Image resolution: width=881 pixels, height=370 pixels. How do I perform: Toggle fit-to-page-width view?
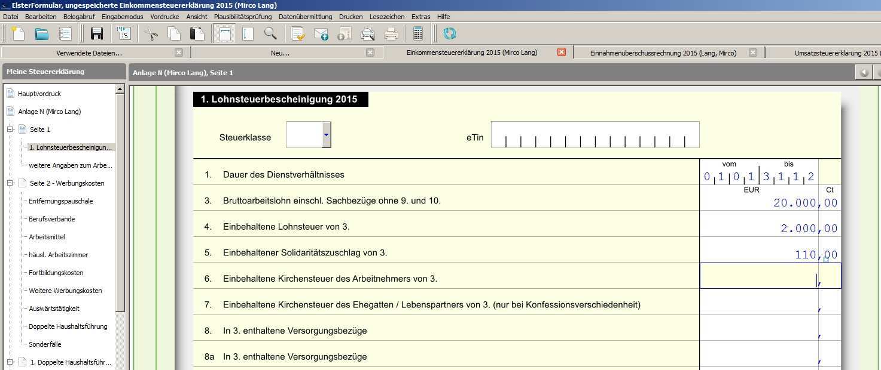225,33
